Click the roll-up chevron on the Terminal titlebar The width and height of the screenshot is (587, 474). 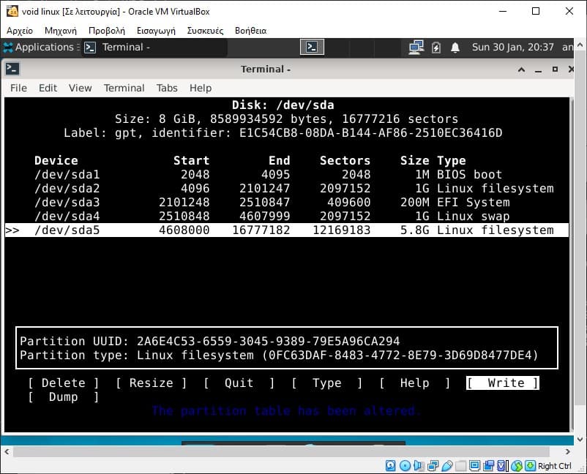pyautogui.click(x=521, y=69)
